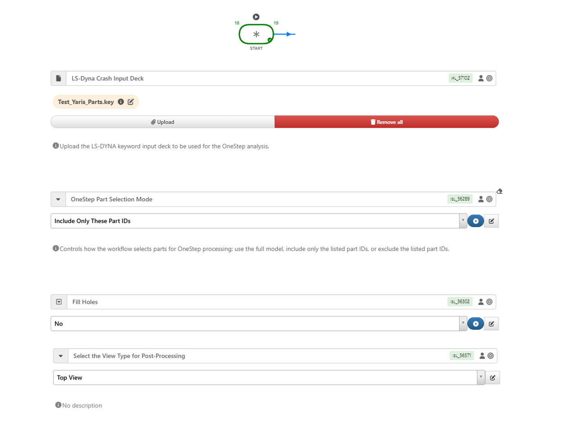
Task: Click the file icon left of LS-Dyna Crash Input Deck
Action: pyautogui.click(x=59, y=78)
